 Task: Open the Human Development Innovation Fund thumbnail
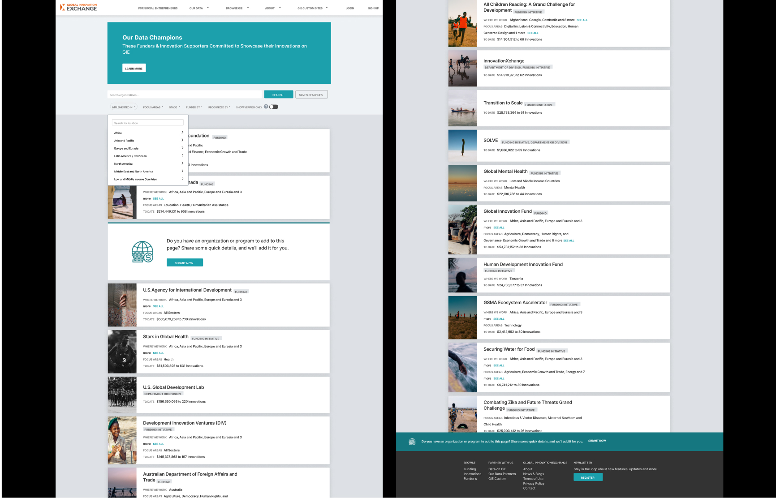(462, 275)
